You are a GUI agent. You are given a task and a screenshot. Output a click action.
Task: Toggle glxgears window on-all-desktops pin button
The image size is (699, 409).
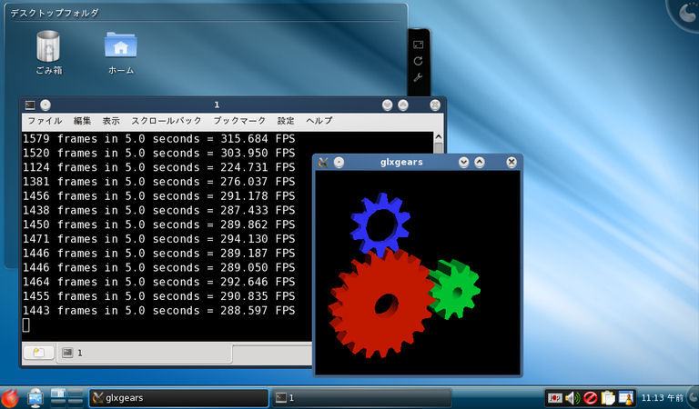[339, 163]
